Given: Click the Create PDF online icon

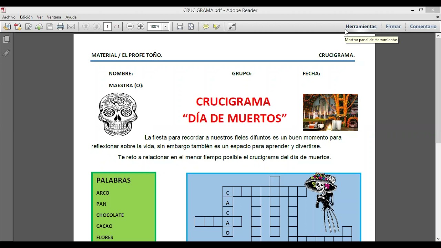Looking at the screenshot, I should 18,27.
